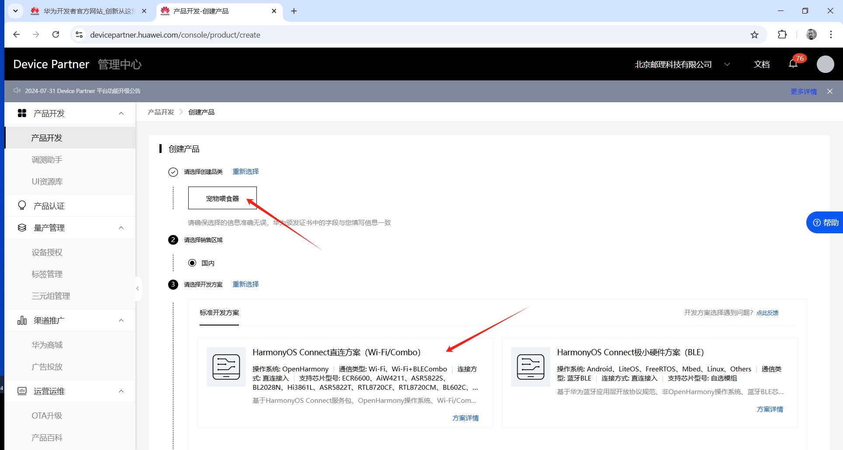Open the 2024-07-31 platform upgrade announcement

(83, 91)
